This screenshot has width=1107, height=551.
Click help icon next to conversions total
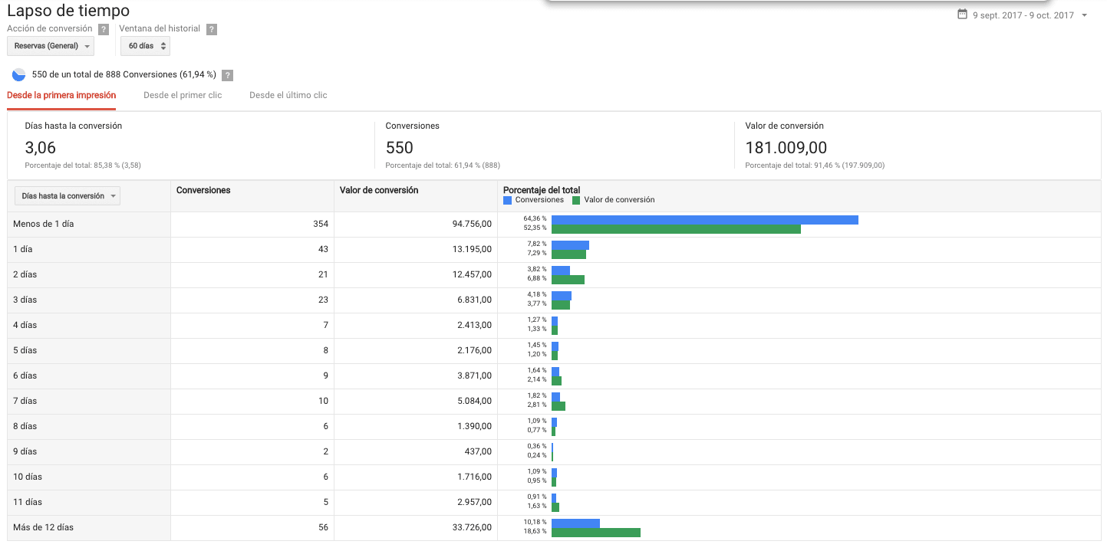click(x=227, y=75)
